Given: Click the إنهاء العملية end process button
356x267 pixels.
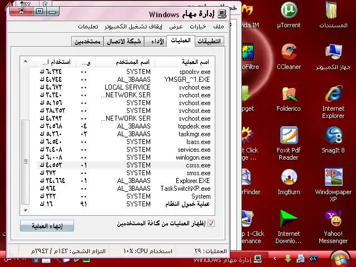Looking at the screenshot, I should click(x=47, y=226).
